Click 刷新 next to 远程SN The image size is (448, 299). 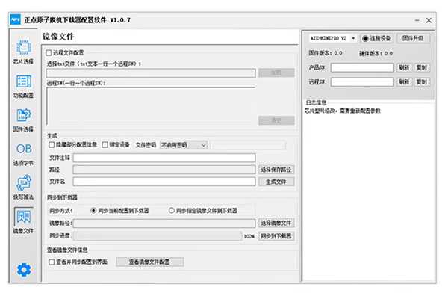pyautogui.click(x=404, y=82)
